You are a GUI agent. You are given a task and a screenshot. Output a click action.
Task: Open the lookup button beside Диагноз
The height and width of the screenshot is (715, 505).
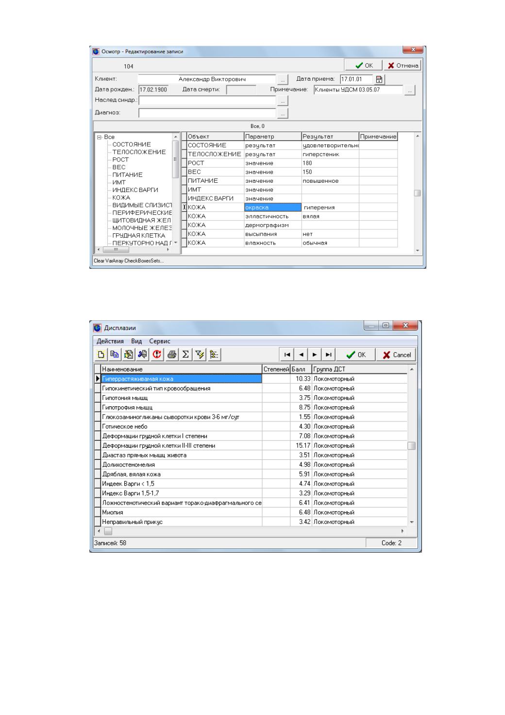tap(283, 113)
